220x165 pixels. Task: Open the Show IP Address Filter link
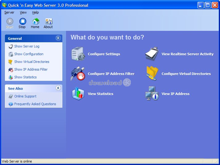[x=31, y=69]
